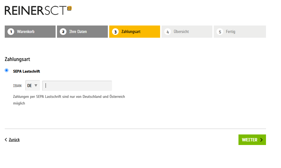Click step number 2 circle icon
Image resolution: width=281 pixels, height=168 pixels.
[63, 32]
